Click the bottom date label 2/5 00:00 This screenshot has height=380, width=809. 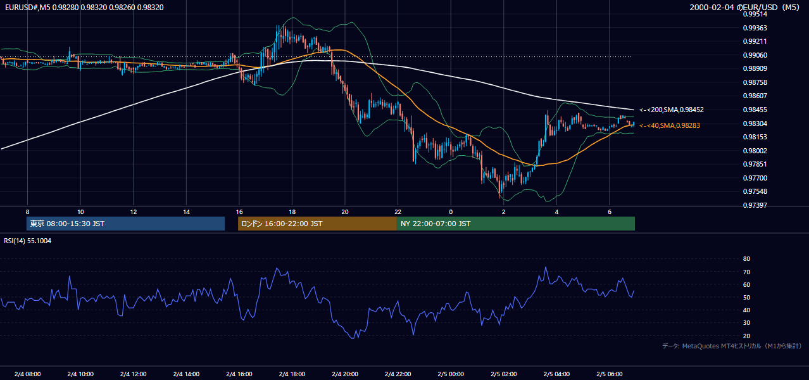point(451,374)
